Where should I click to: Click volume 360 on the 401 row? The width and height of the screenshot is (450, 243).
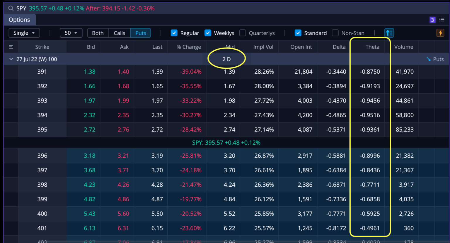click(409, 228)
